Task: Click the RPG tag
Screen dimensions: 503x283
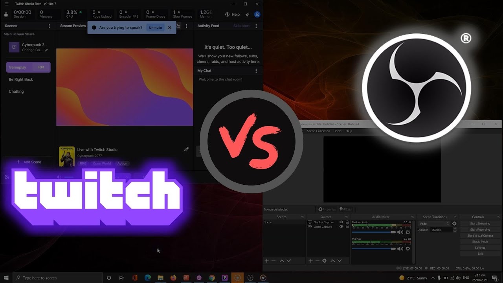Action: pyautogui.click(x=83, y=164)
